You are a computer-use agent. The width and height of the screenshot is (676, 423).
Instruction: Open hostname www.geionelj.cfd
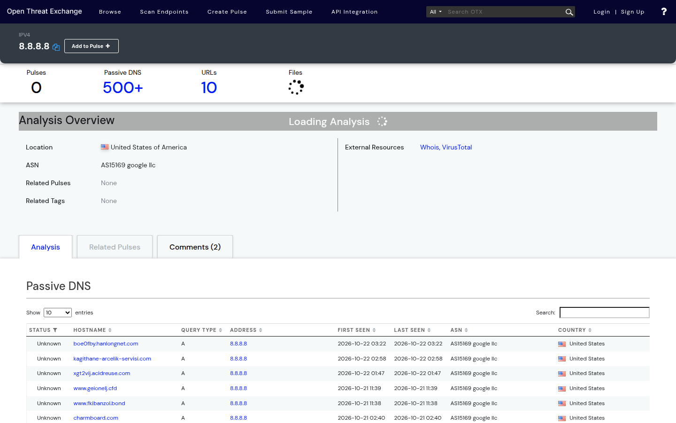point(95,388)
